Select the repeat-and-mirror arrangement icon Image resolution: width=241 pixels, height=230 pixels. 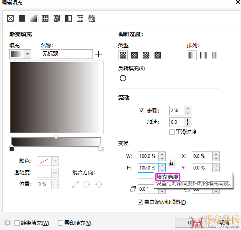pyautogui.click(x=203, y=55)
